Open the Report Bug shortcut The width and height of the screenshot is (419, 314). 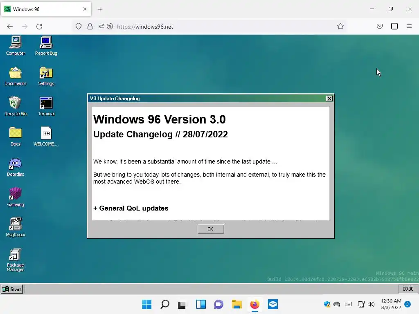pyautogui.click(x=46, y=46)
